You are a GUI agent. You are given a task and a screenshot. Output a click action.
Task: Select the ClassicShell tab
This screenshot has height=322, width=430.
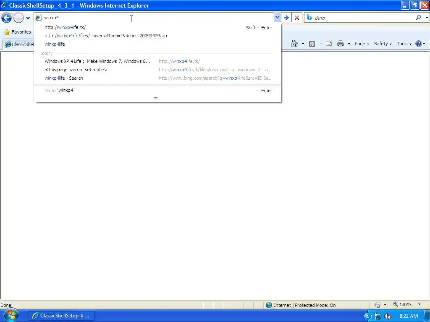tap(18, 44)
